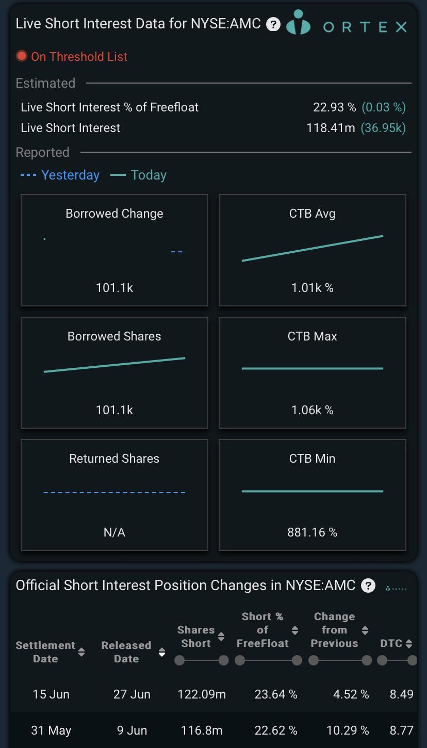427x748 pixels.
Task: Select the 15 Jun settlement row
Action: [x=213, y=694]
